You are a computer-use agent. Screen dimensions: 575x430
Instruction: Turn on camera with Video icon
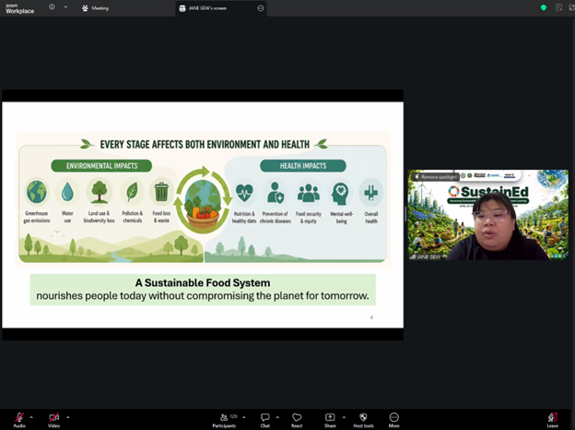[x=53, y=417]
